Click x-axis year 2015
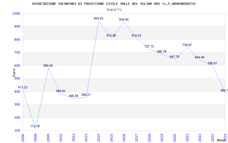Image resolution: width=228 pixels, height=143 pixels. (x=111, y=138)
